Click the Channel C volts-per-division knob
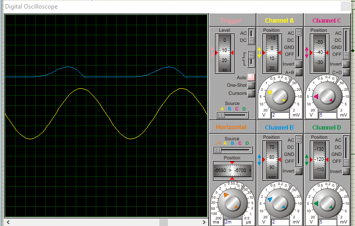The image size is (355, 226). tap(327, 96)
